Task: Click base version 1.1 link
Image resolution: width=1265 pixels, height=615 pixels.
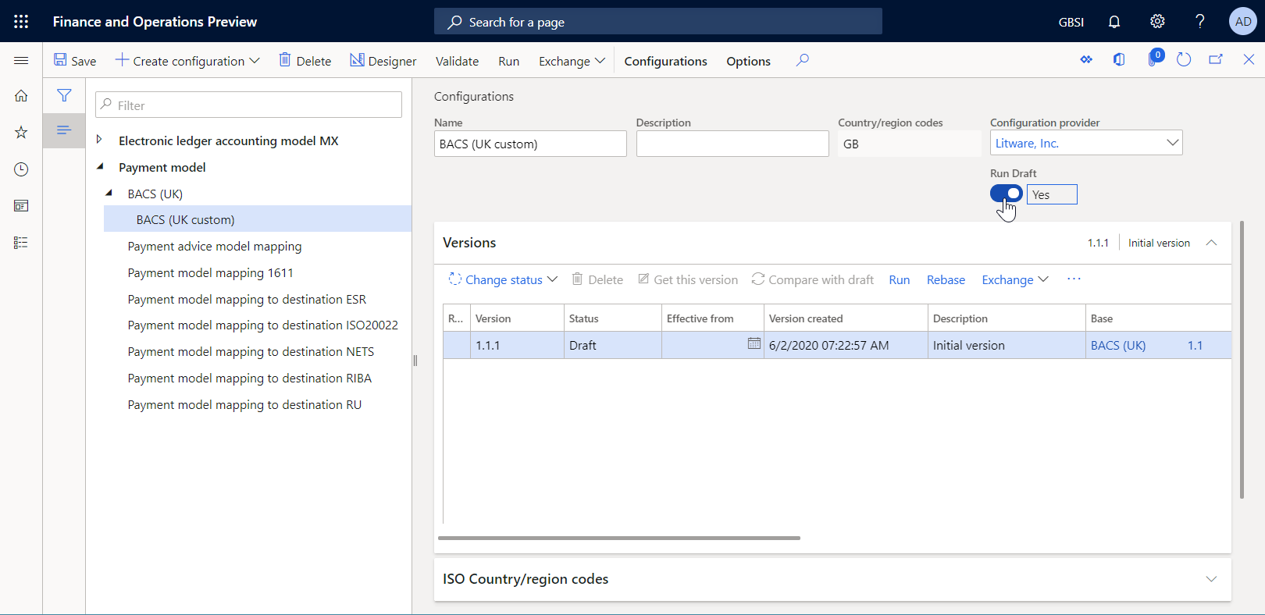Action: [1195, 345]
